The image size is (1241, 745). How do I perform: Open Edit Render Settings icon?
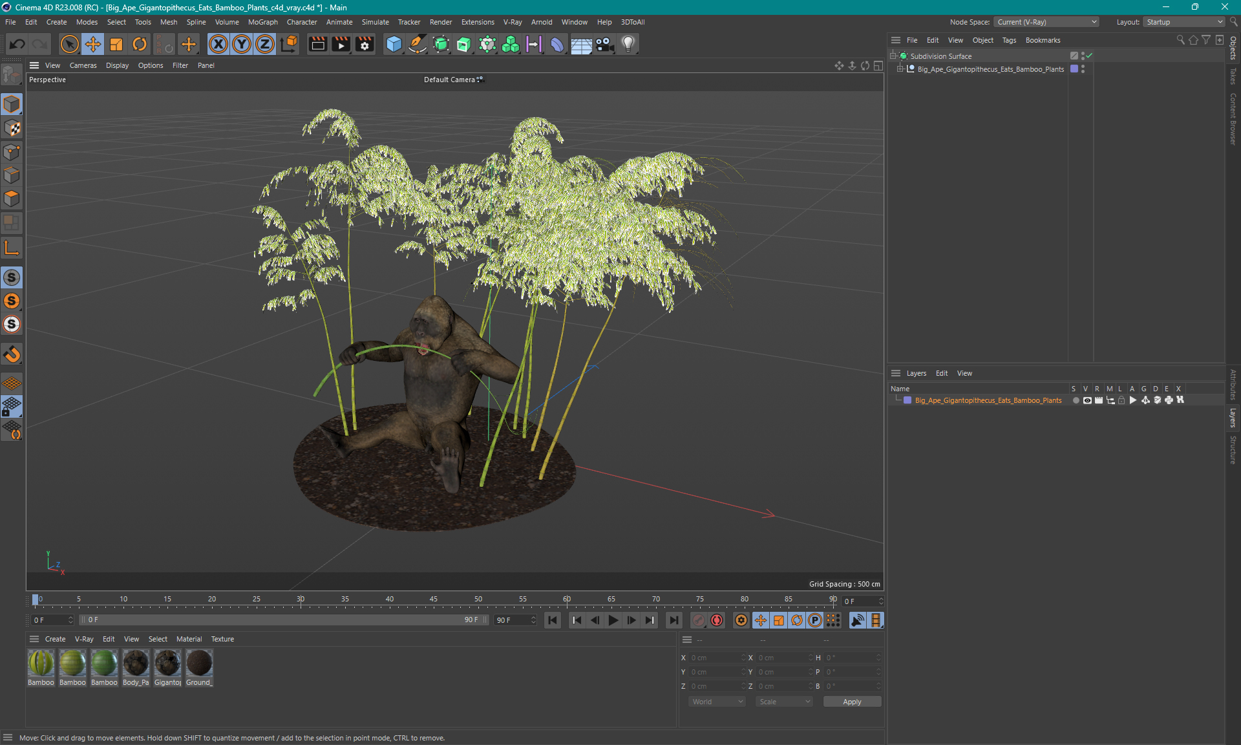click(365, 44)
